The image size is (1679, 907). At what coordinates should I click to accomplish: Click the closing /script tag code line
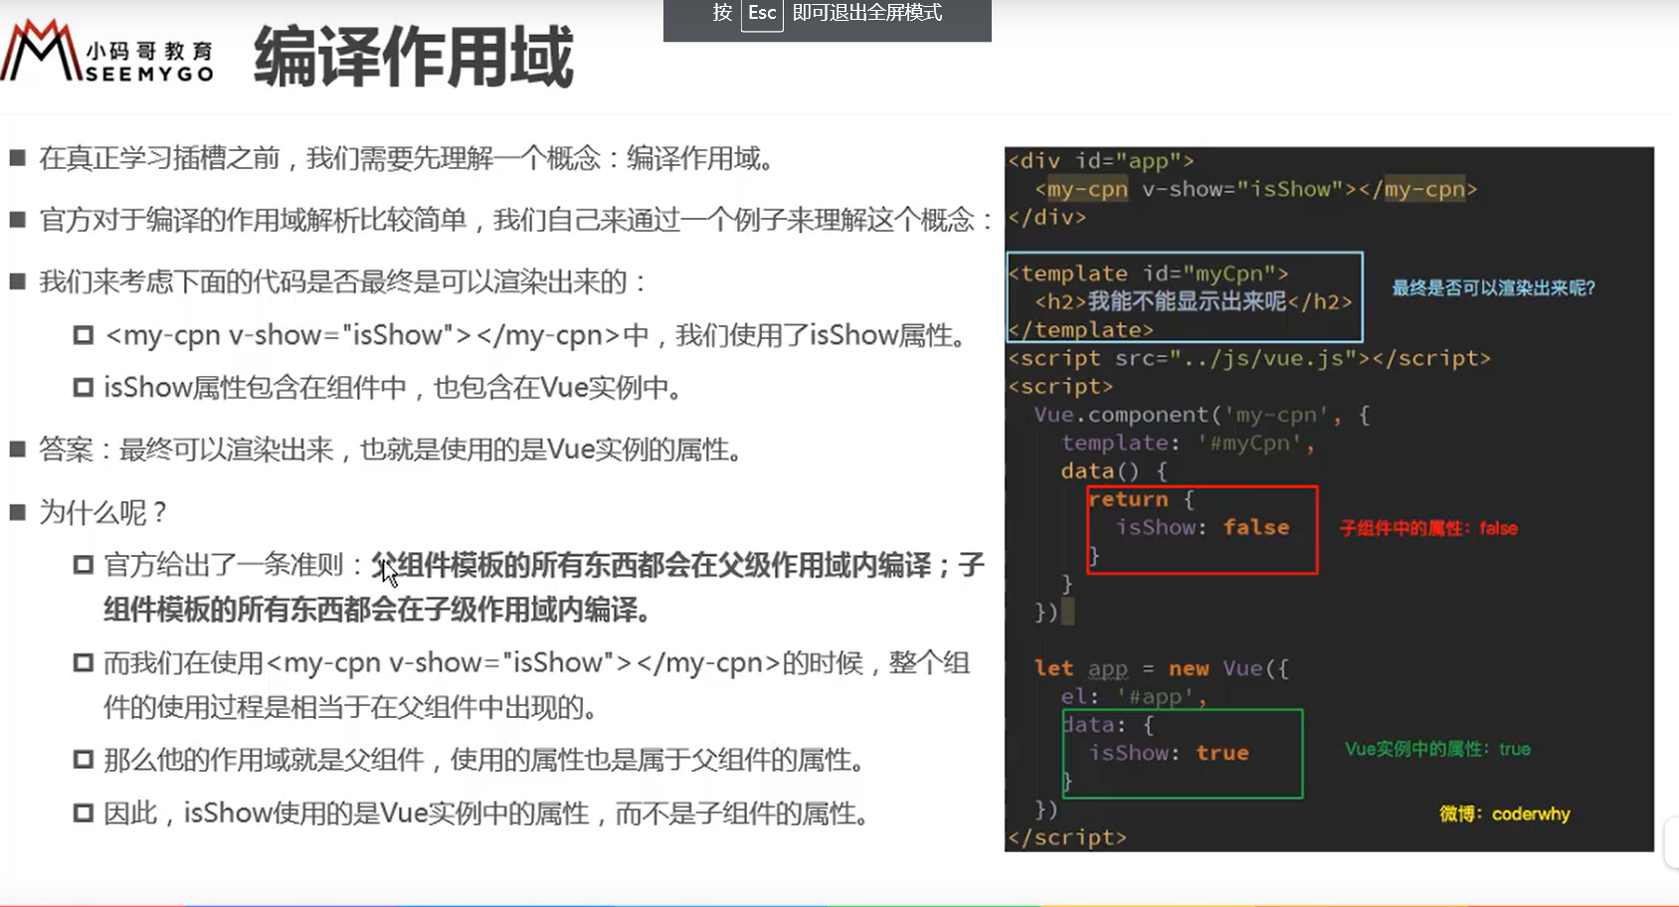point(1067,837)
